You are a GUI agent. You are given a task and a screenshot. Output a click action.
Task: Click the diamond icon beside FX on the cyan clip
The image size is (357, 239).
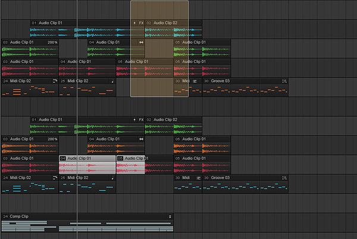tap(134, 23)
